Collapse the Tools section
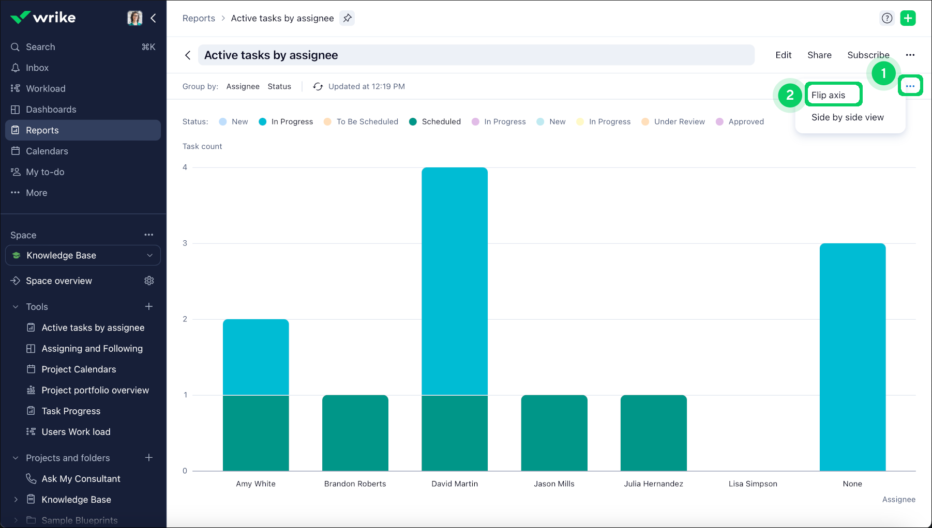932x528 pixels. (x=15, y=306)
